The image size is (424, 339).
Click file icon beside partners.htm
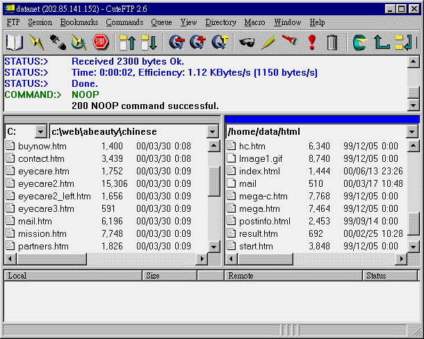(x=10, y=245)
